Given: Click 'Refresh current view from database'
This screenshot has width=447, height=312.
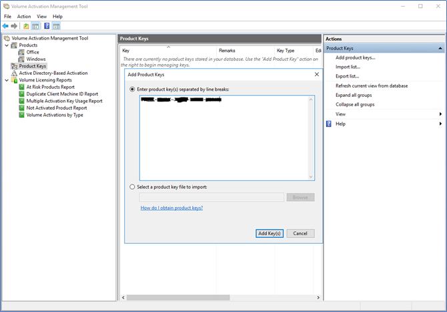Looking at the screenshot, I should point(372,86).
